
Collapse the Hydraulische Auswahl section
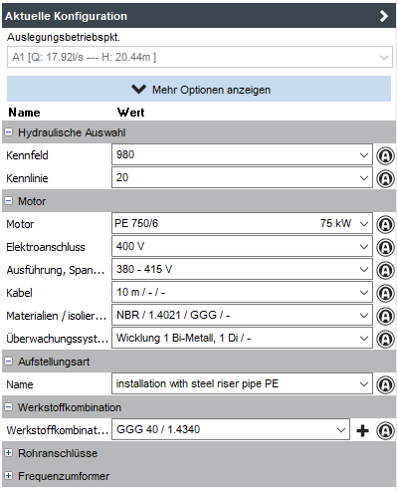pyautogui.click(x=9, y=132)
